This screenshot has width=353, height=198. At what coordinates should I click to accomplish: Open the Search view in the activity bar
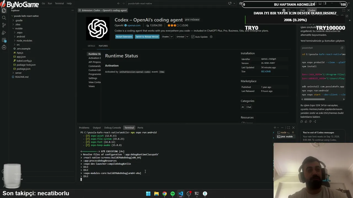tap(4, 18)
